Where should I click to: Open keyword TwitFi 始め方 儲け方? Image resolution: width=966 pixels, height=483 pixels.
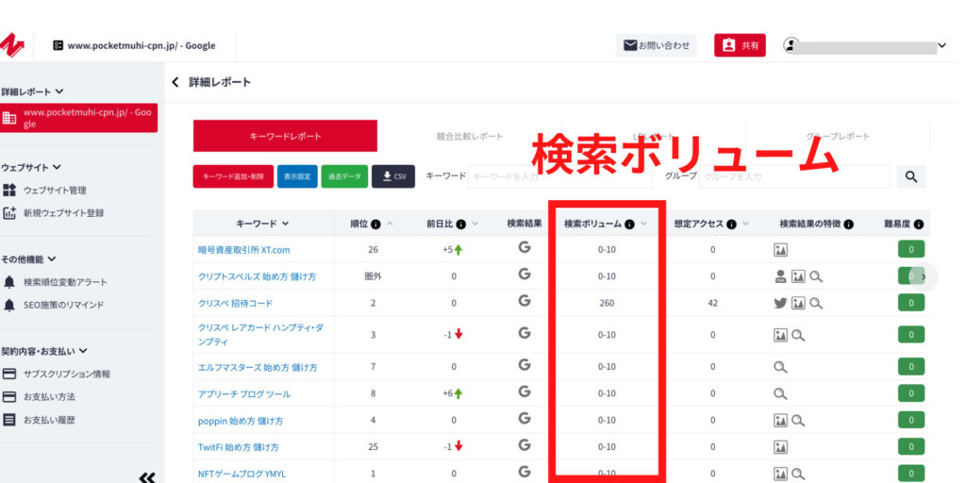(x=239, y=447)
